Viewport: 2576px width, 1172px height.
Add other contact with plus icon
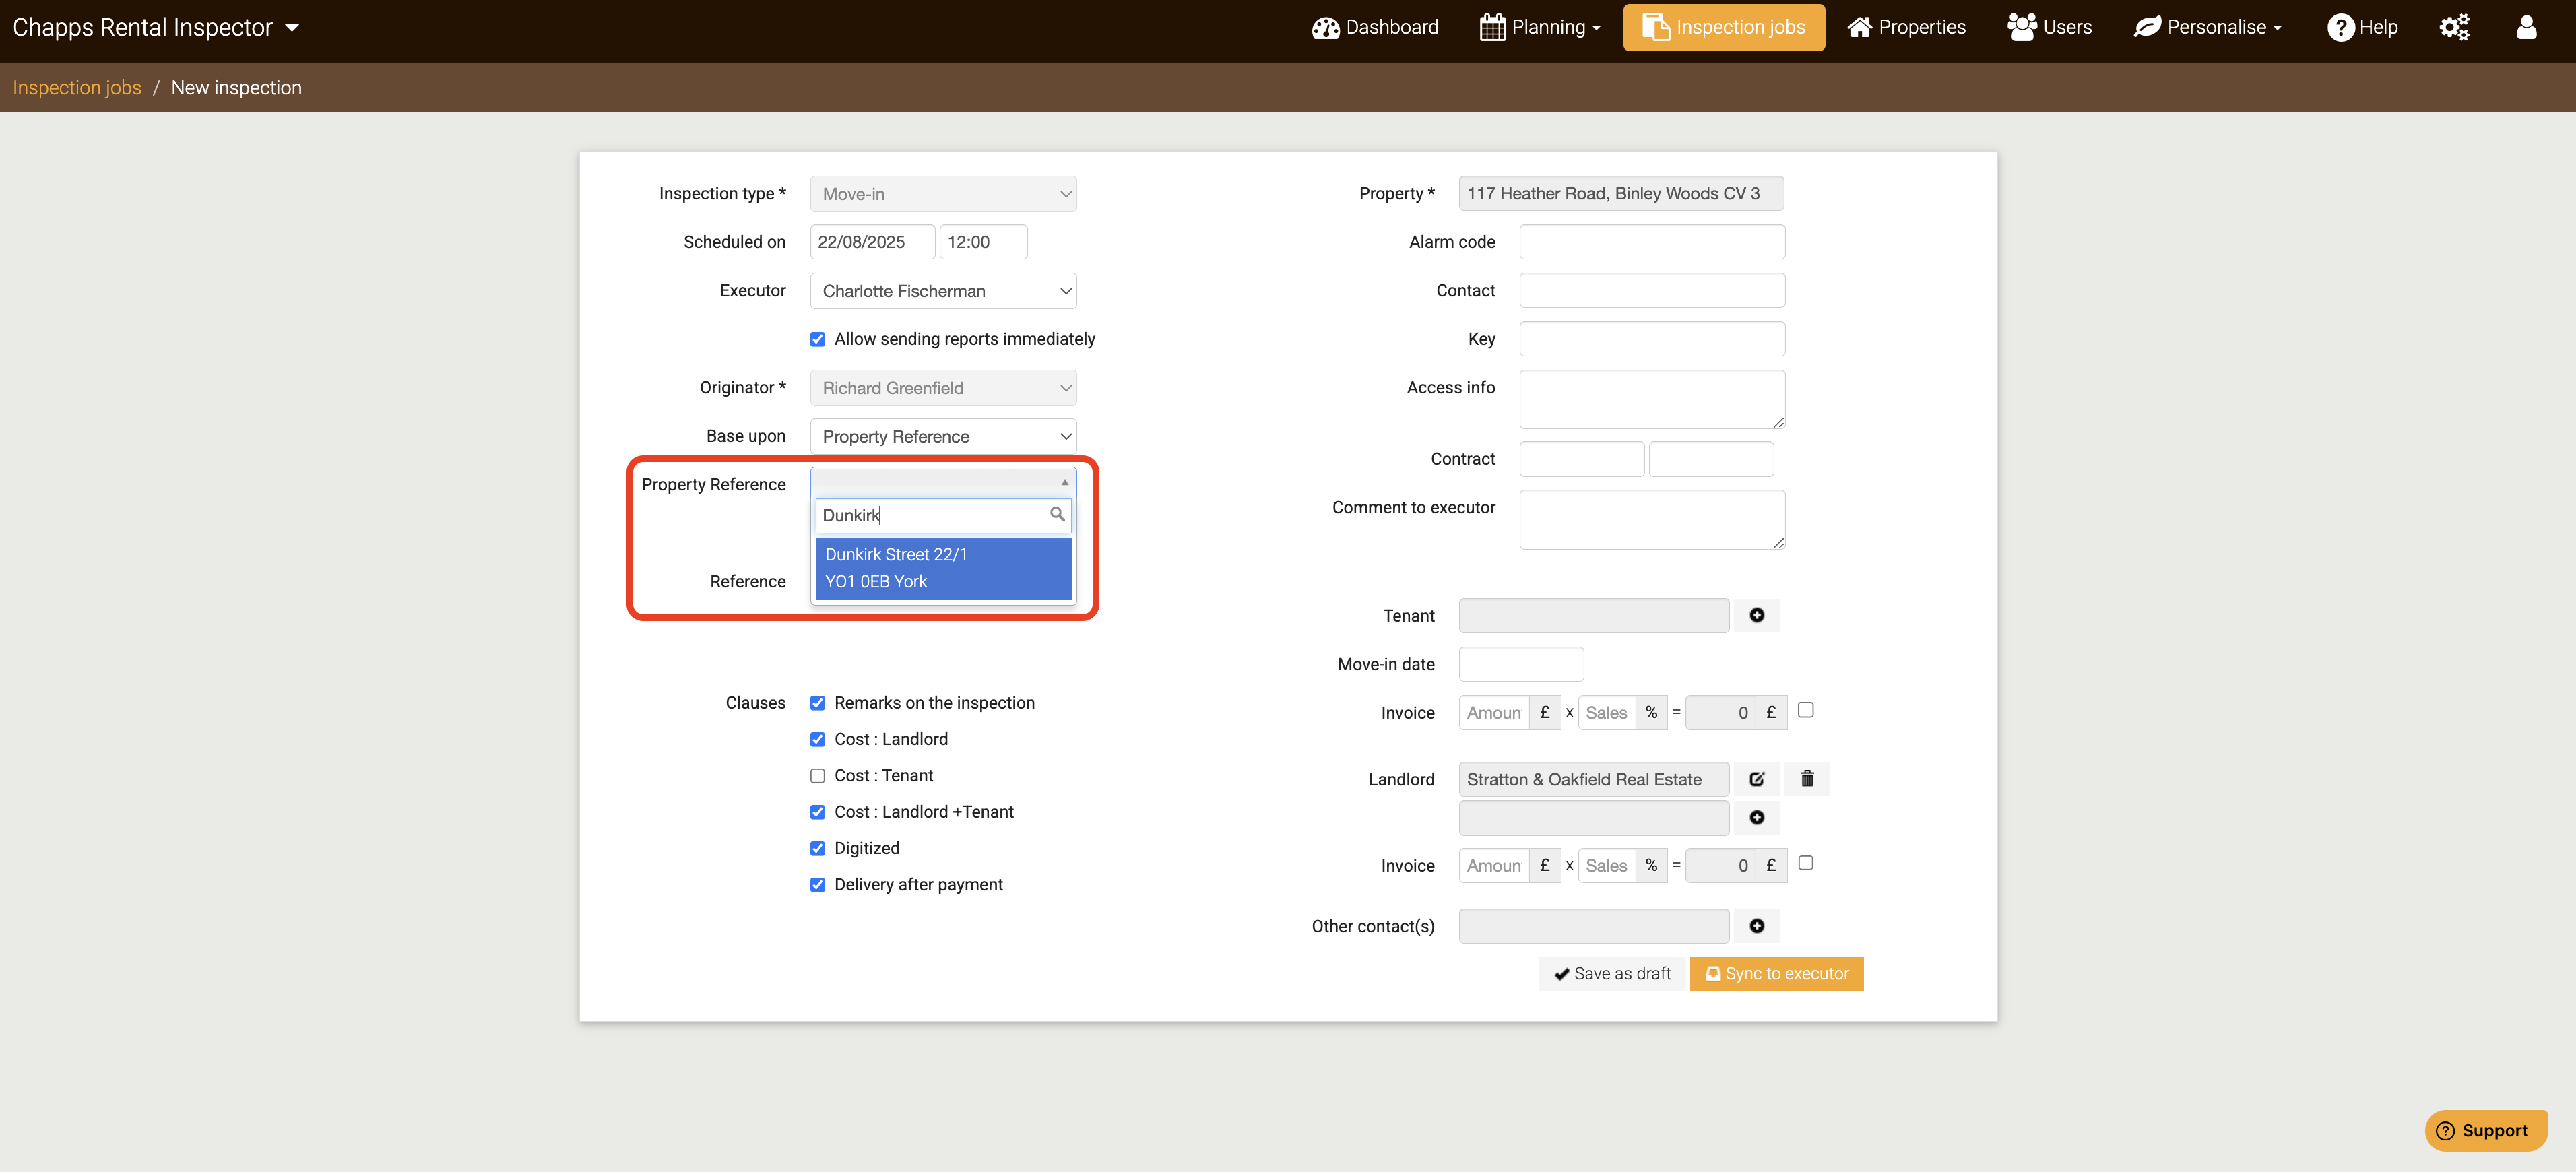(1756, 926)
